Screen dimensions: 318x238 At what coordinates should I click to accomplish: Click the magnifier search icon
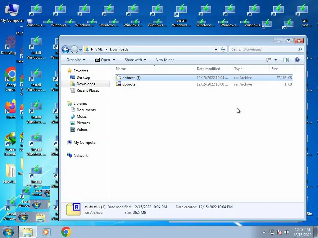coord(300,49)
